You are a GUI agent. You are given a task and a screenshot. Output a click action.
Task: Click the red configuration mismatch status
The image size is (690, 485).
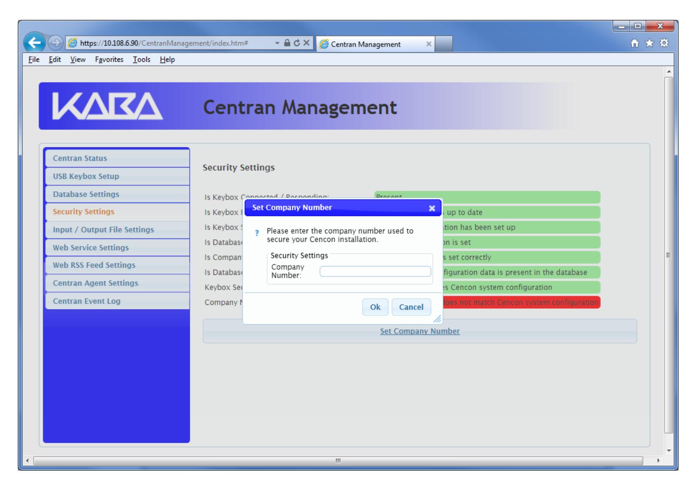coord(521,302)
